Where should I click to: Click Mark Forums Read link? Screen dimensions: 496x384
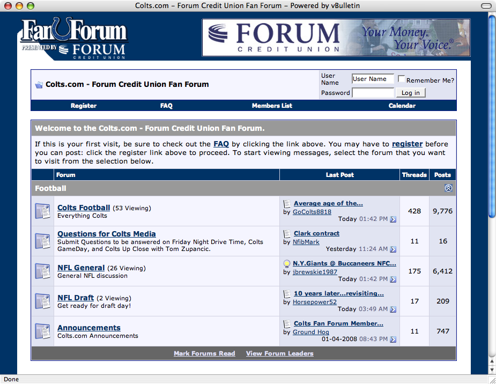tap(204, 353)
